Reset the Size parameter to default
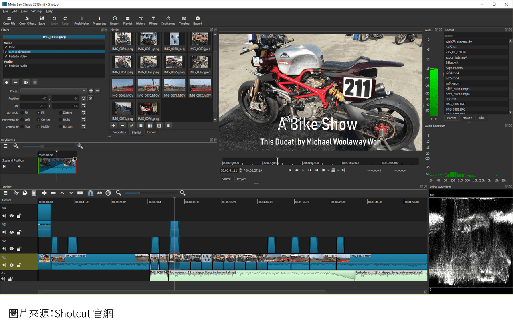Image resolution: width=513 pixels, height=328 pixels. (83, 106)
